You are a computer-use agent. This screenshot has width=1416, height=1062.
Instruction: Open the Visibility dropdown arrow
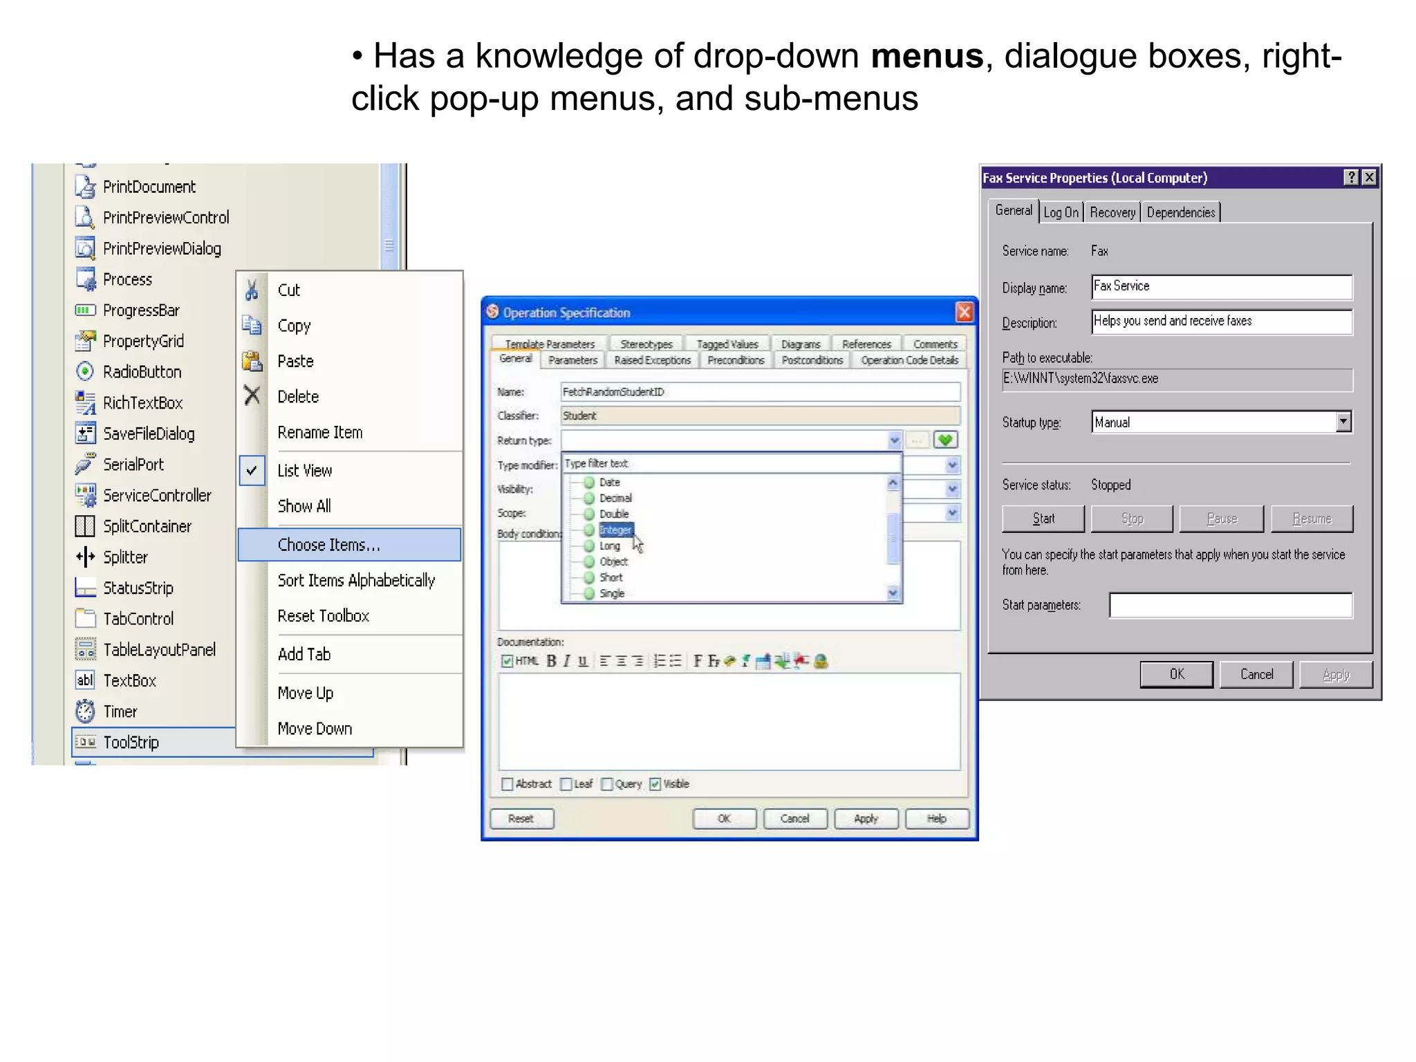pyautogui.click(x=952, y=489)
